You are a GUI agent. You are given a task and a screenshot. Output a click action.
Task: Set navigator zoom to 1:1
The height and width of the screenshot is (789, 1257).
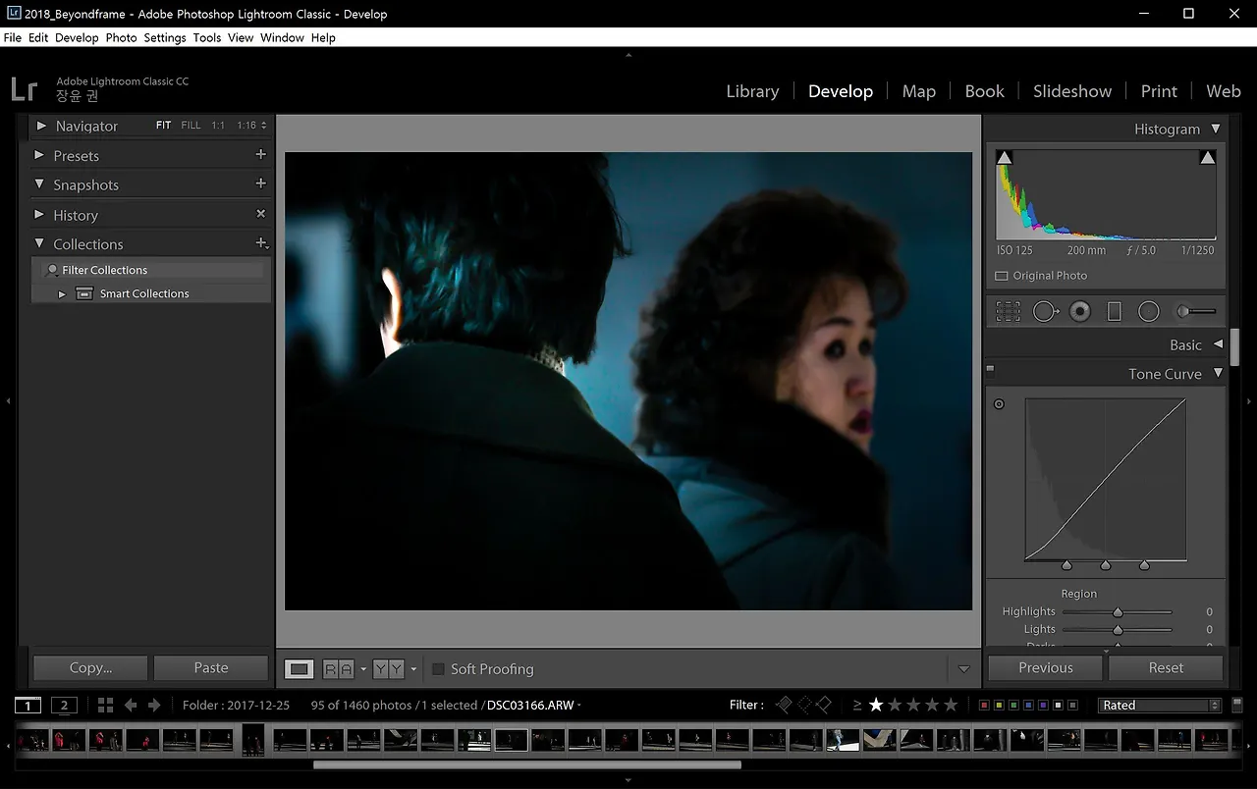tap(218, 126)
